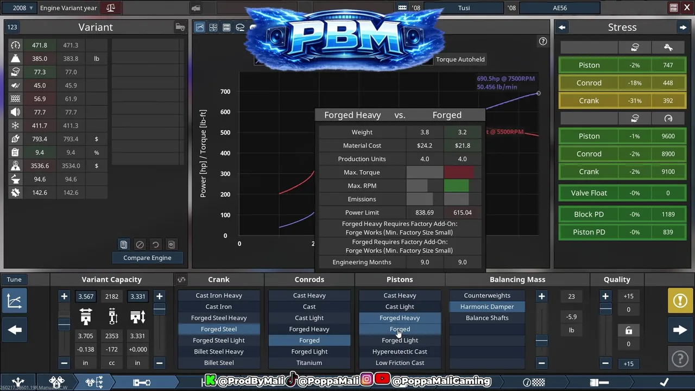Click the cancel circle icon above Compare Engine
The height and width of the screenshot is (391, 695).
(140, 245)
